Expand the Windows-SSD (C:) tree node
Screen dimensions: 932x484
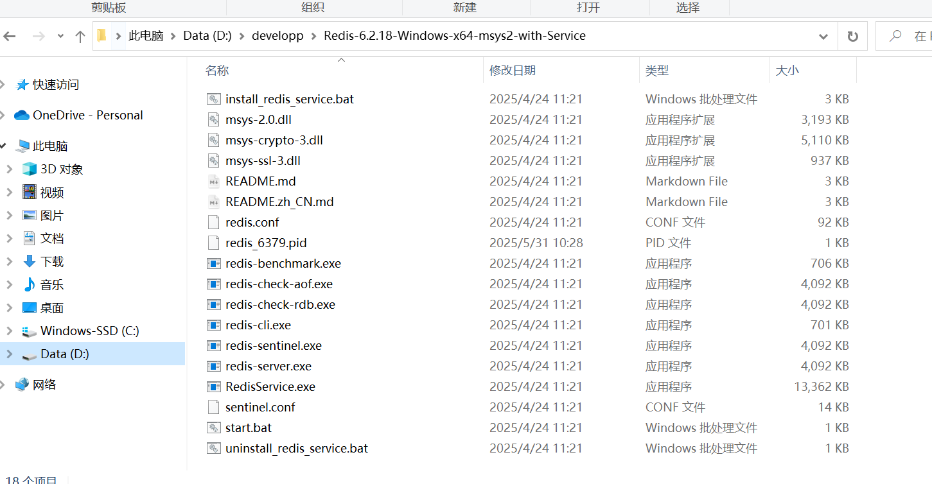click(x=9, y=331)
